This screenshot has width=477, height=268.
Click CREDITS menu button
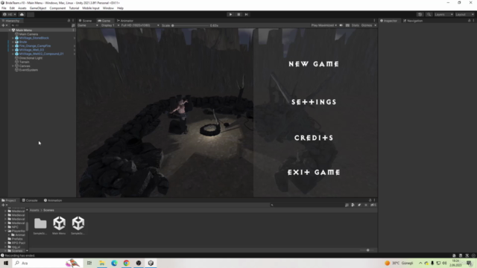[314, 138]
